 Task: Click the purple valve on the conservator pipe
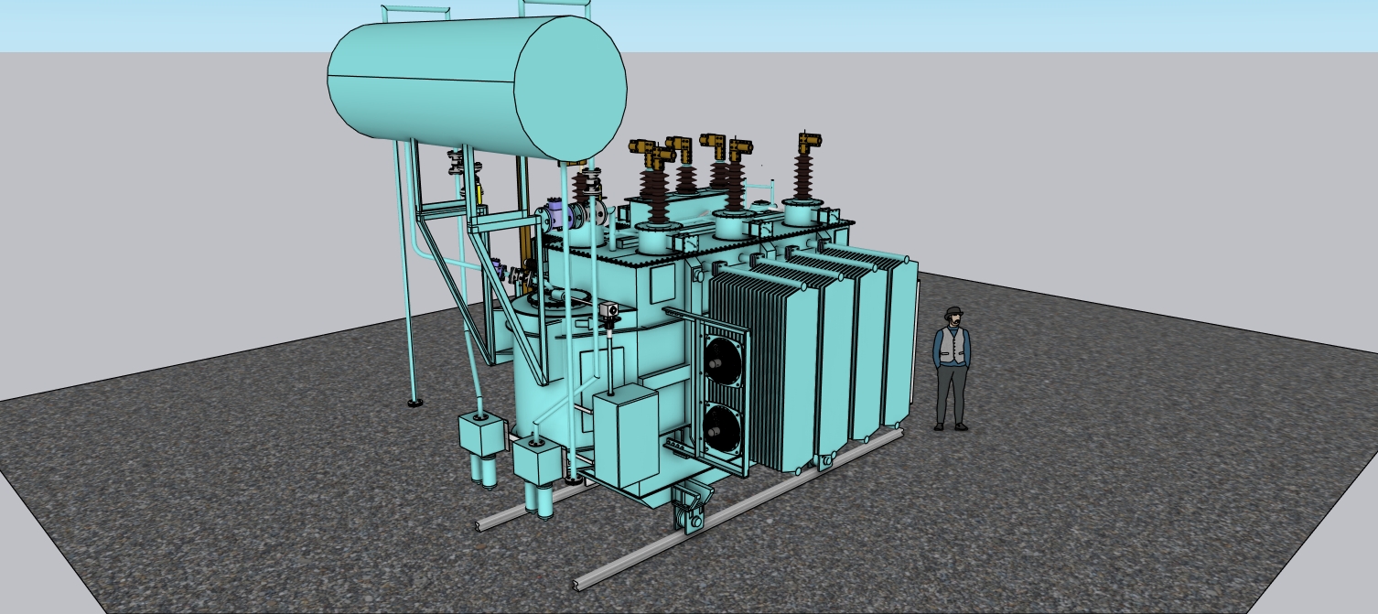pos(554,214)
